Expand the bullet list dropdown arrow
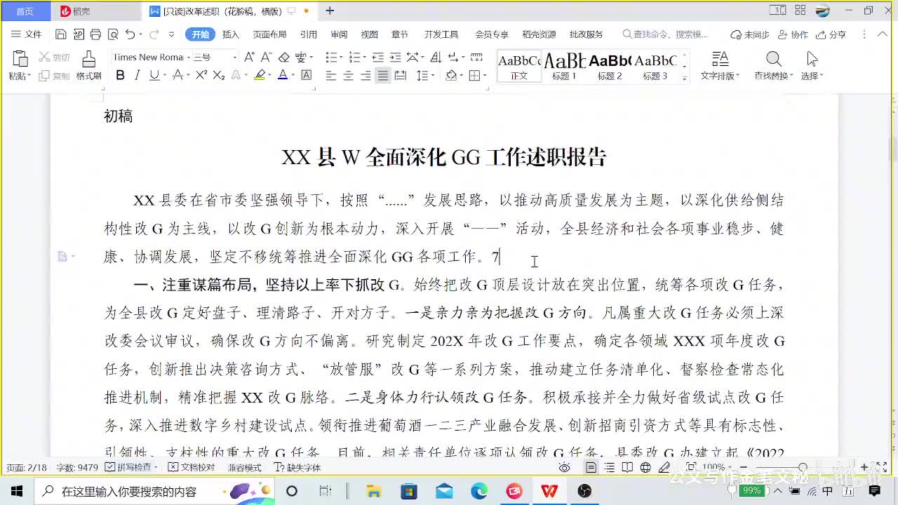898x505 pixels. click(341, 58)
